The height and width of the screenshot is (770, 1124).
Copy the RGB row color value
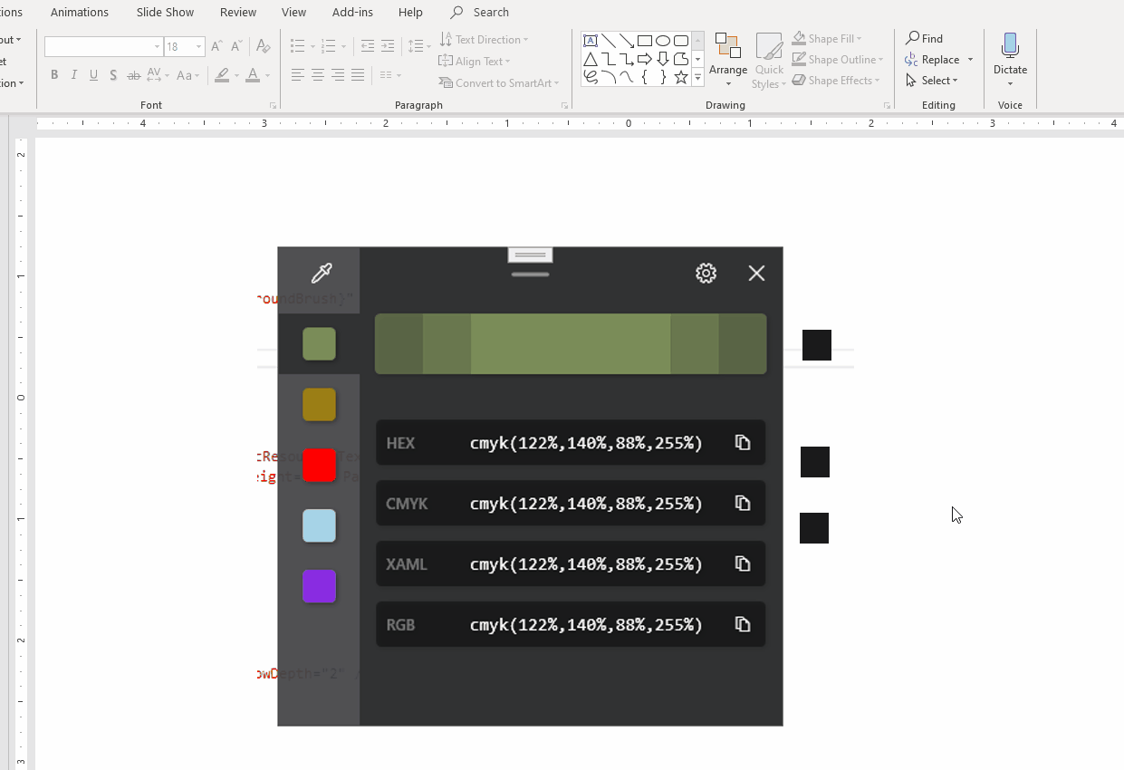coord(743,625)
